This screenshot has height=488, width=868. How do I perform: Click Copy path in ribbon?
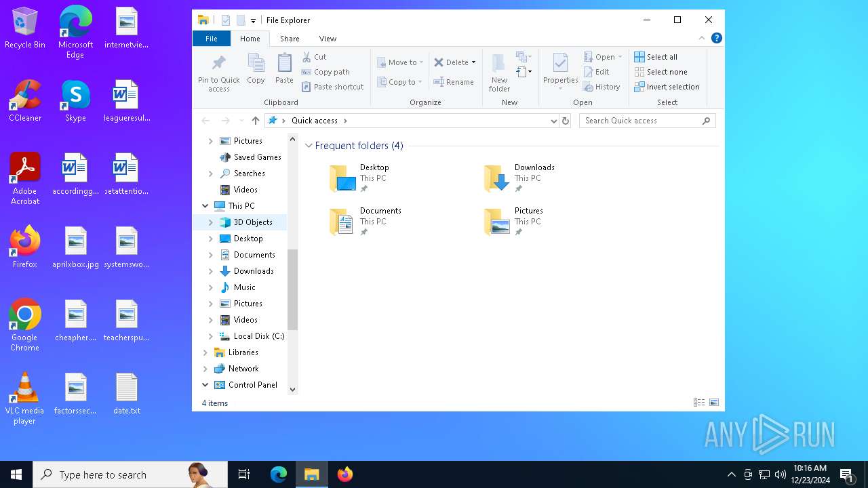click(x=325, y=72)
